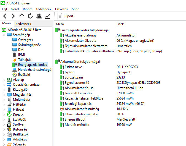
Task: Collapse the Számítógép tree node
Action: click(x=4, y=35)
